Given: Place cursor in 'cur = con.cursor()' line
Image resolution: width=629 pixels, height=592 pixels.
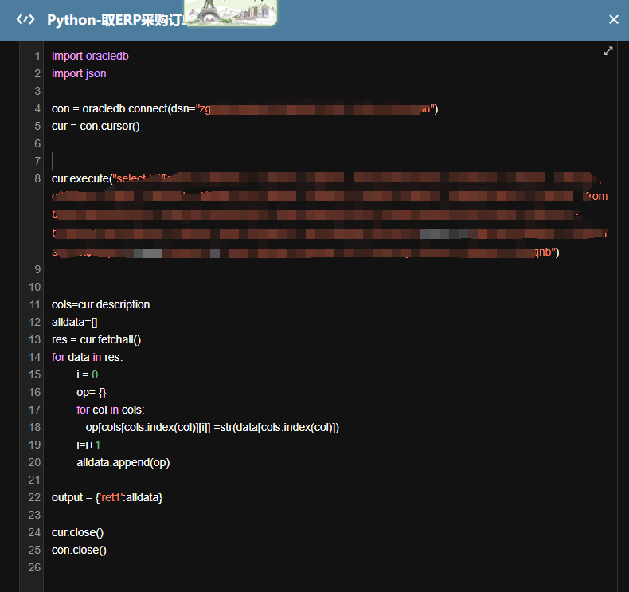Looking at the screenshot, I should [96, 126].
